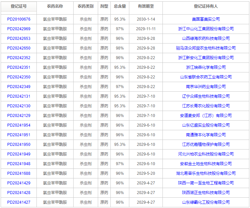Open registration PD20241951 link
250x208 pixels.
tap(19, 135)
